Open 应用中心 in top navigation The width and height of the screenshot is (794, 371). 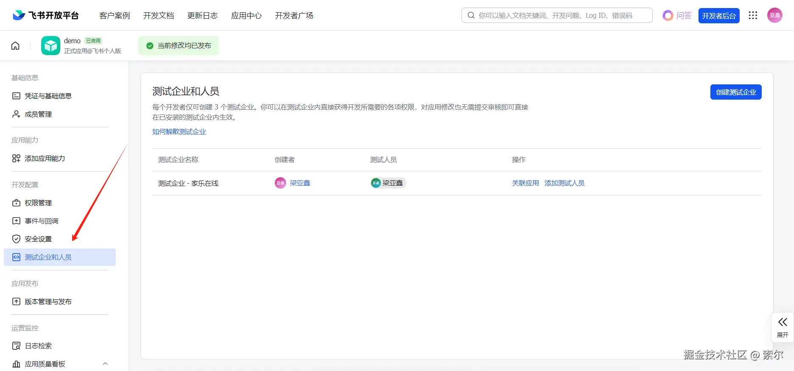[246, 16]
